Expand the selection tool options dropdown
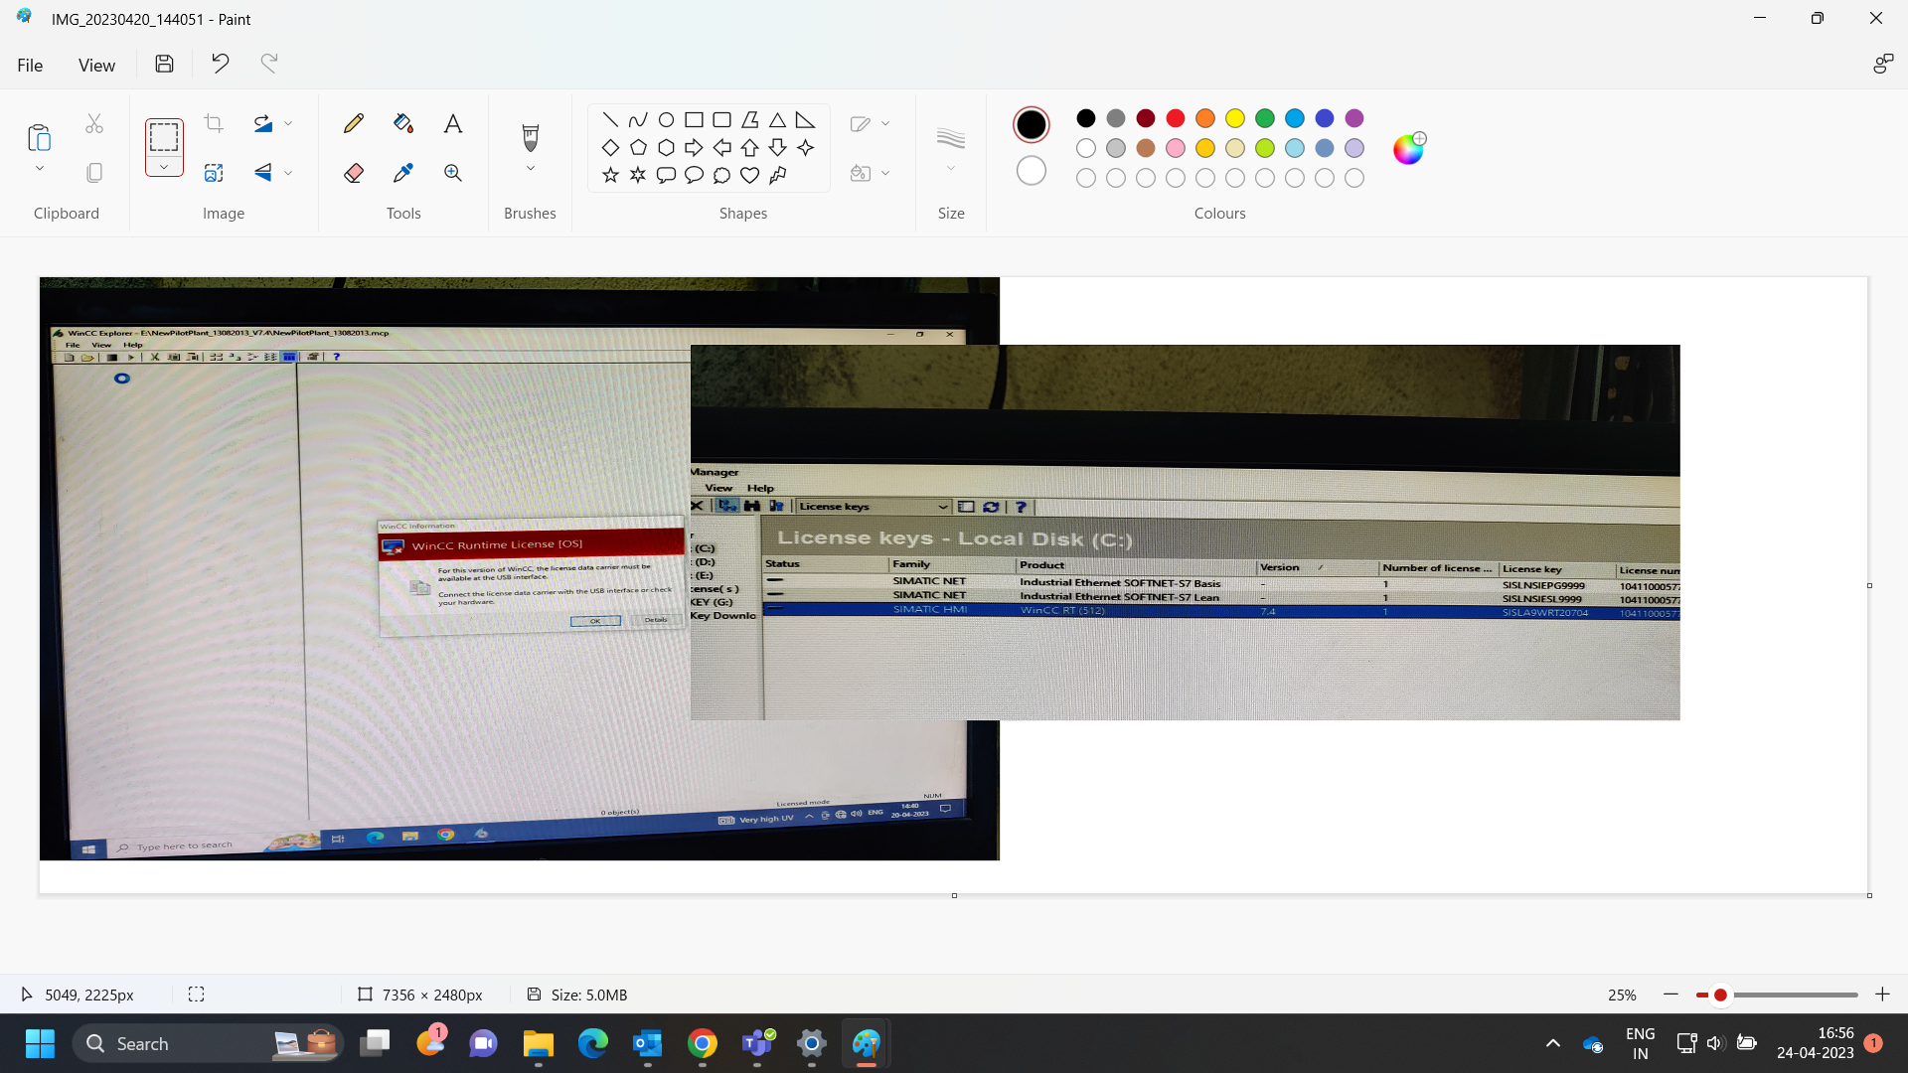Screen dimensions: 1908x1073 tap(164, 167)
